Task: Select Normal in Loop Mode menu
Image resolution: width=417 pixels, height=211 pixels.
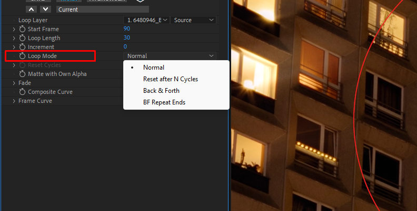Action: 154,68
